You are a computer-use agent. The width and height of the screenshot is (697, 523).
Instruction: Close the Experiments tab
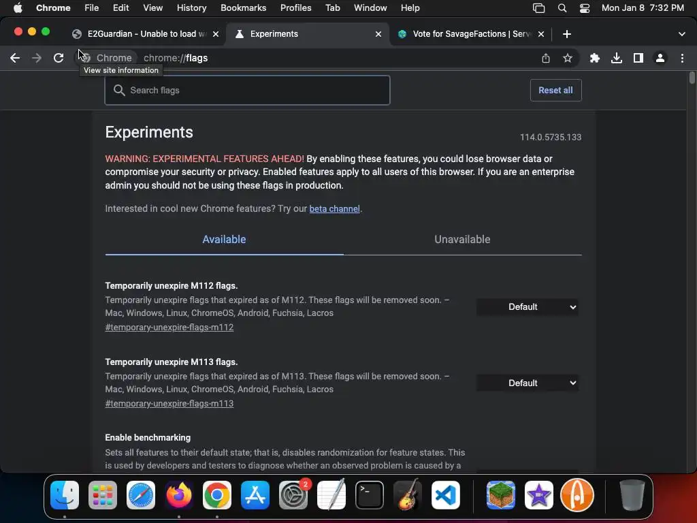click(x=378, y=34)
